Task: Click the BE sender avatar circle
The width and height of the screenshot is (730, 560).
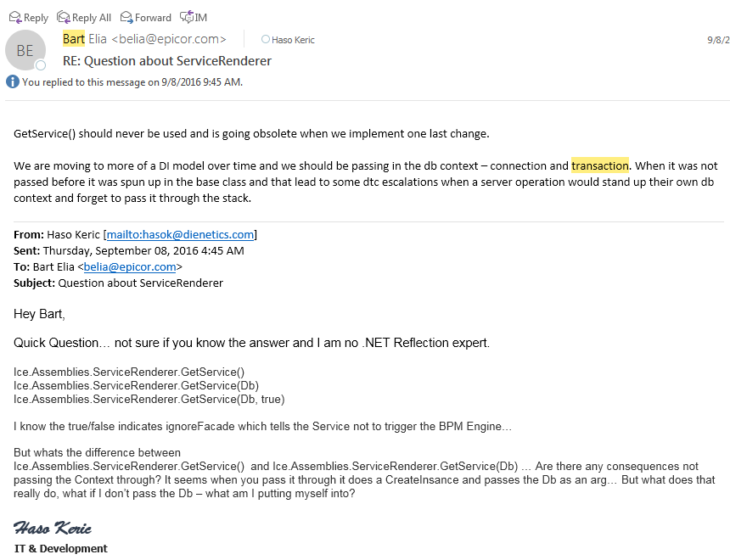Action: (x=25, y=50)
